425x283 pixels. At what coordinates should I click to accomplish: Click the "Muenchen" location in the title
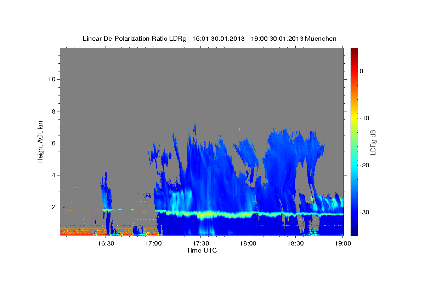coord(321,39)
